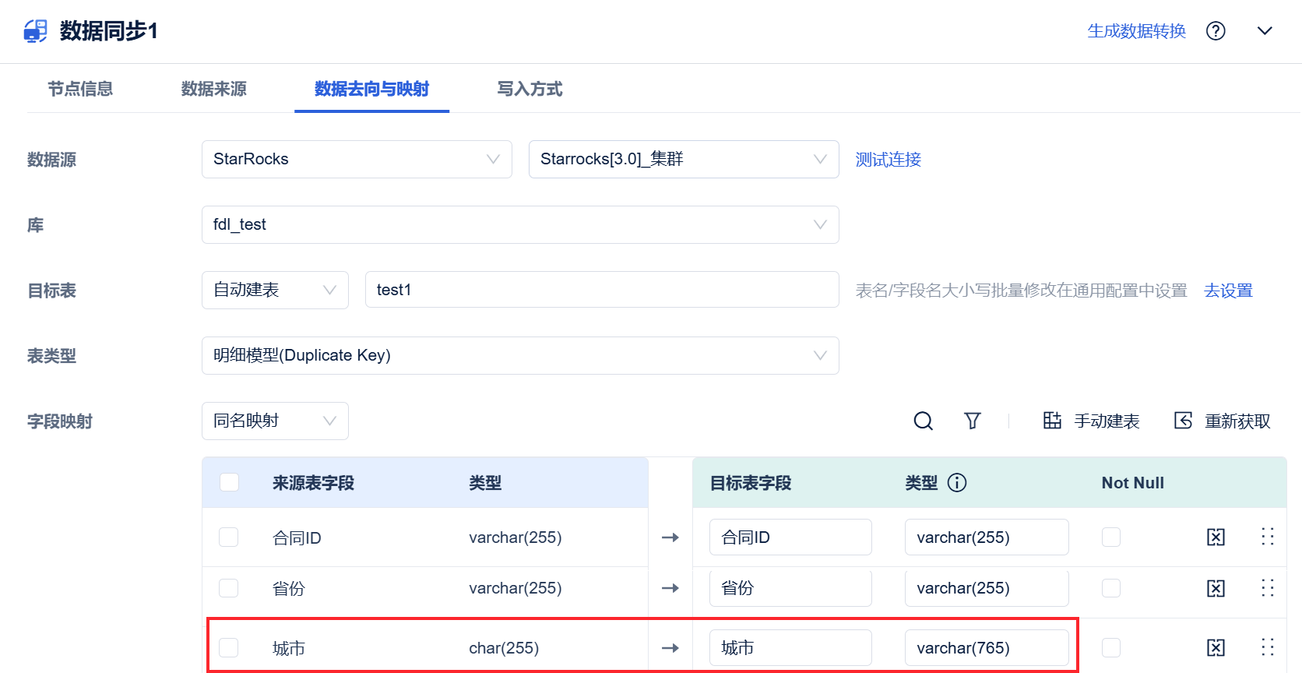Open the field mapping filter funnel icon
Screen dimensions: 1302x673
point(973,421)
